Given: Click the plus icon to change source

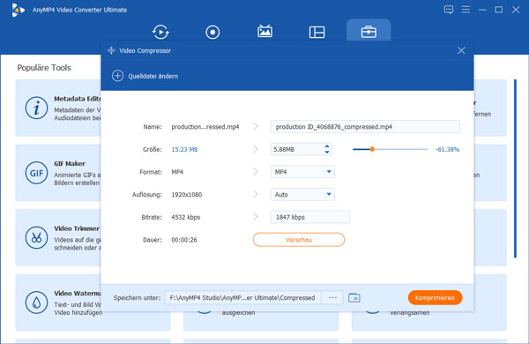Looking at the screenshot, I should pos(117,76).
